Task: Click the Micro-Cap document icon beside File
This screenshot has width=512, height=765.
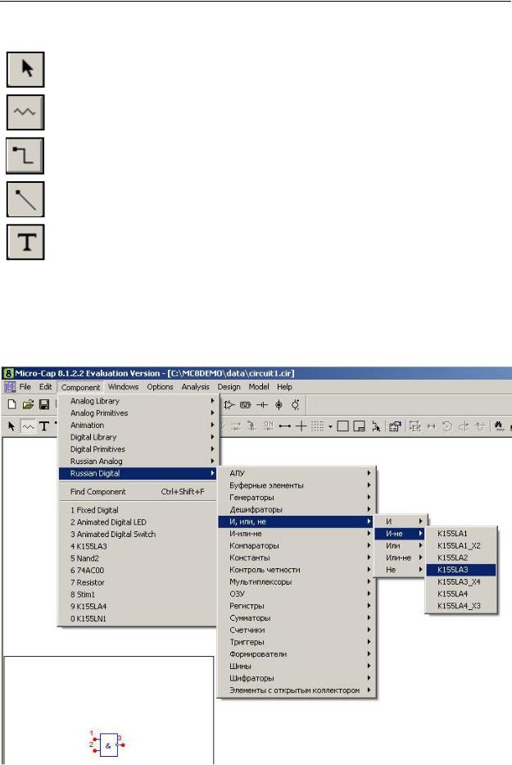Action: coord(10,387)
